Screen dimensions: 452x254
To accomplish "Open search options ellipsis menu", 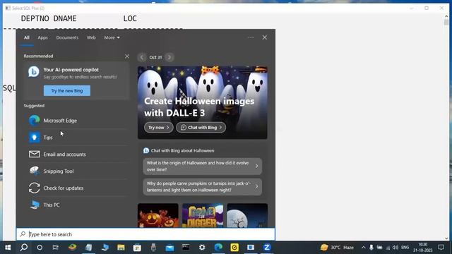I will [251, 37].
